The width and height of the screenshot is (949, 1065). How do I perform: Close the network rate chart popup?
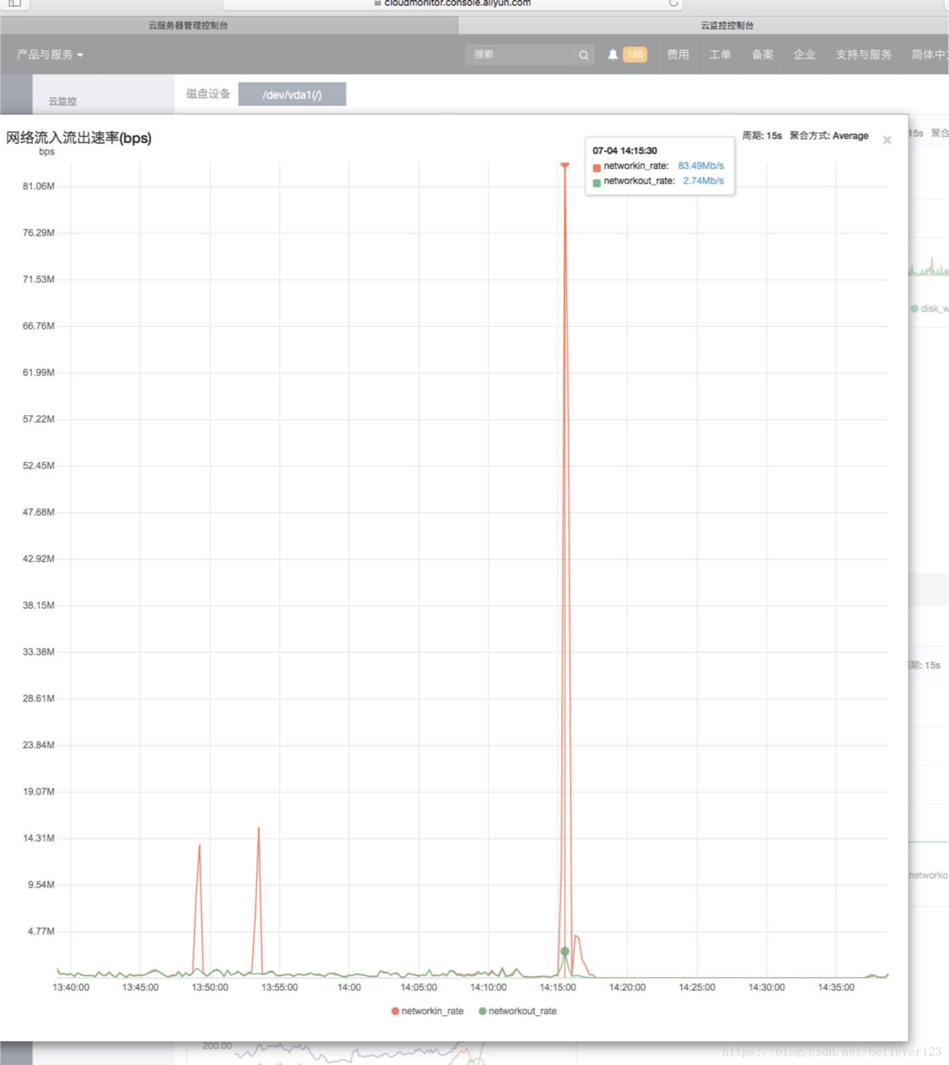click(x=886, y=140)
